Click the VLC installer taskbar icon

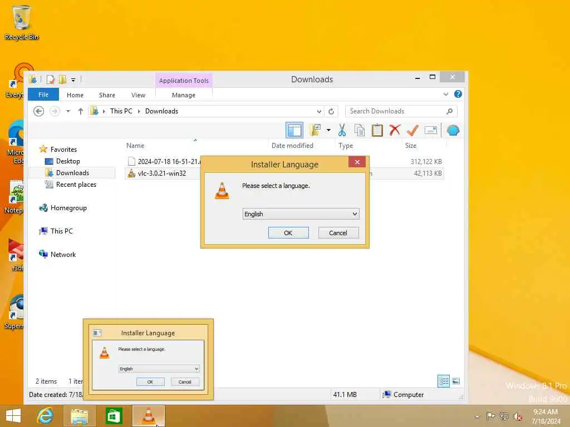coord(148,416)
